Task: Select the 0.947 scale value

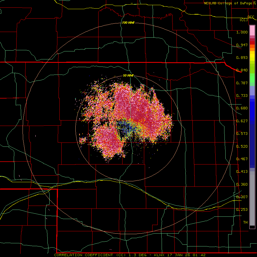Action: (242, 45)
